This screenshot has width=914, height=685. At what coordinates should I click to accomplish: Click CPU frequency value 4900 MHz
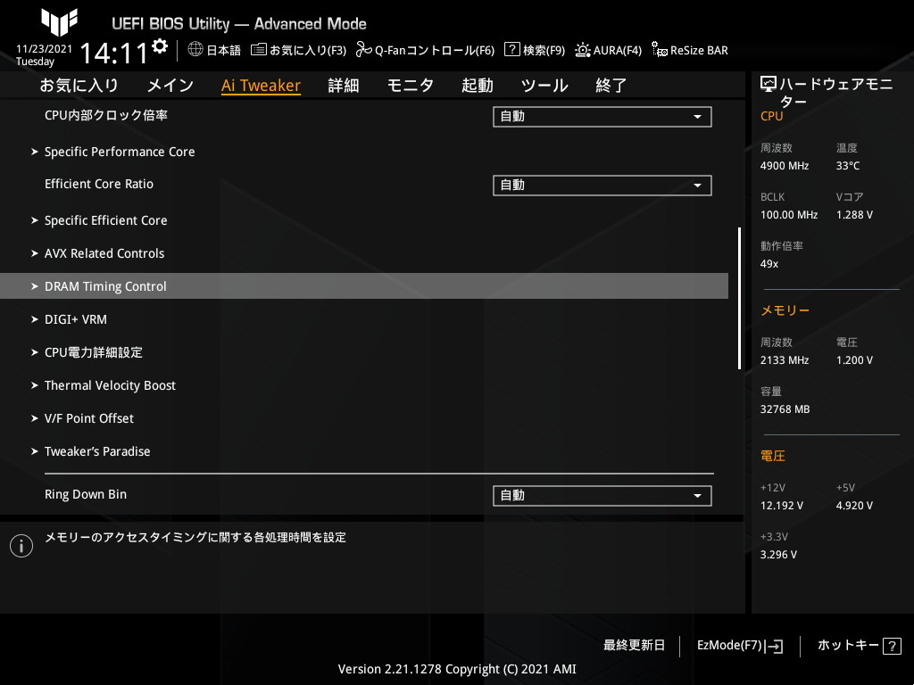tap(785, 166)
